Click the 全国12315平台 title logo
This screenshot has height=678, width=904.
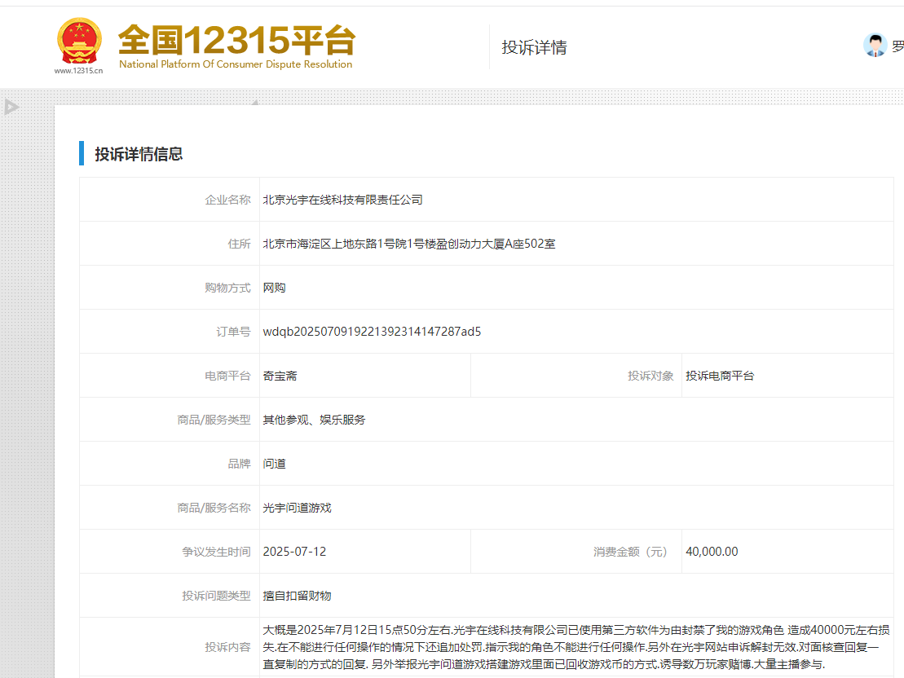pos(236,41)
